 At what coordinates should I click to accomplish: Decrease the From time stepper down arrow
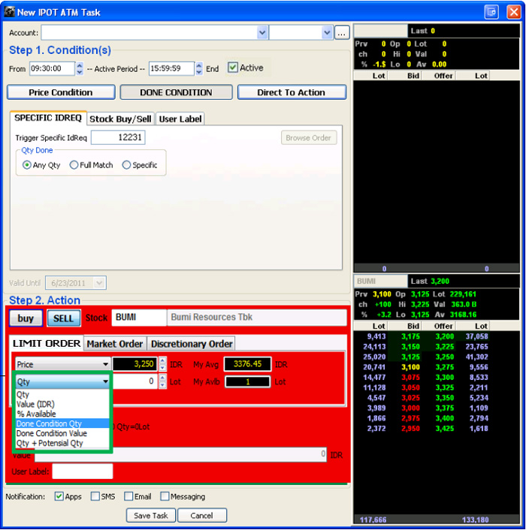pos(79,71)
